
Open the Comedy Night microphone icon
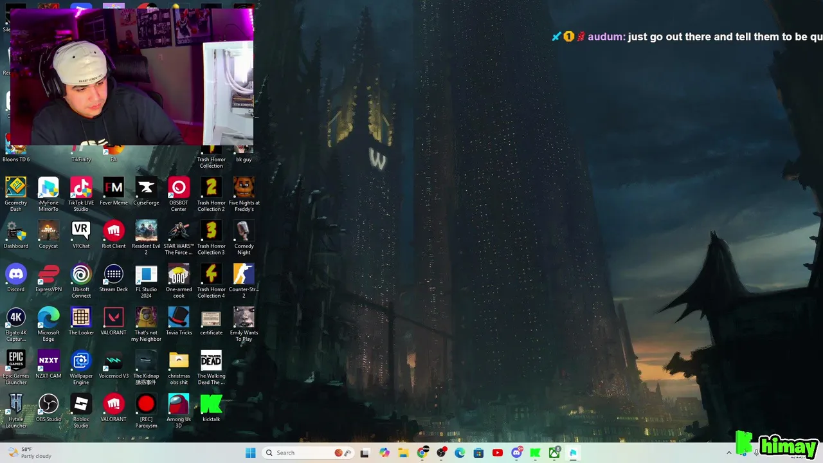[244, 237]
